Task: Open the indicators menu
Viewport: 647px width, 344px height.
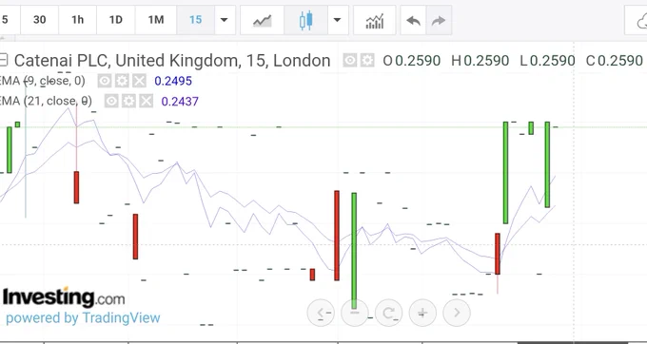Action: [x=374, y=20]
